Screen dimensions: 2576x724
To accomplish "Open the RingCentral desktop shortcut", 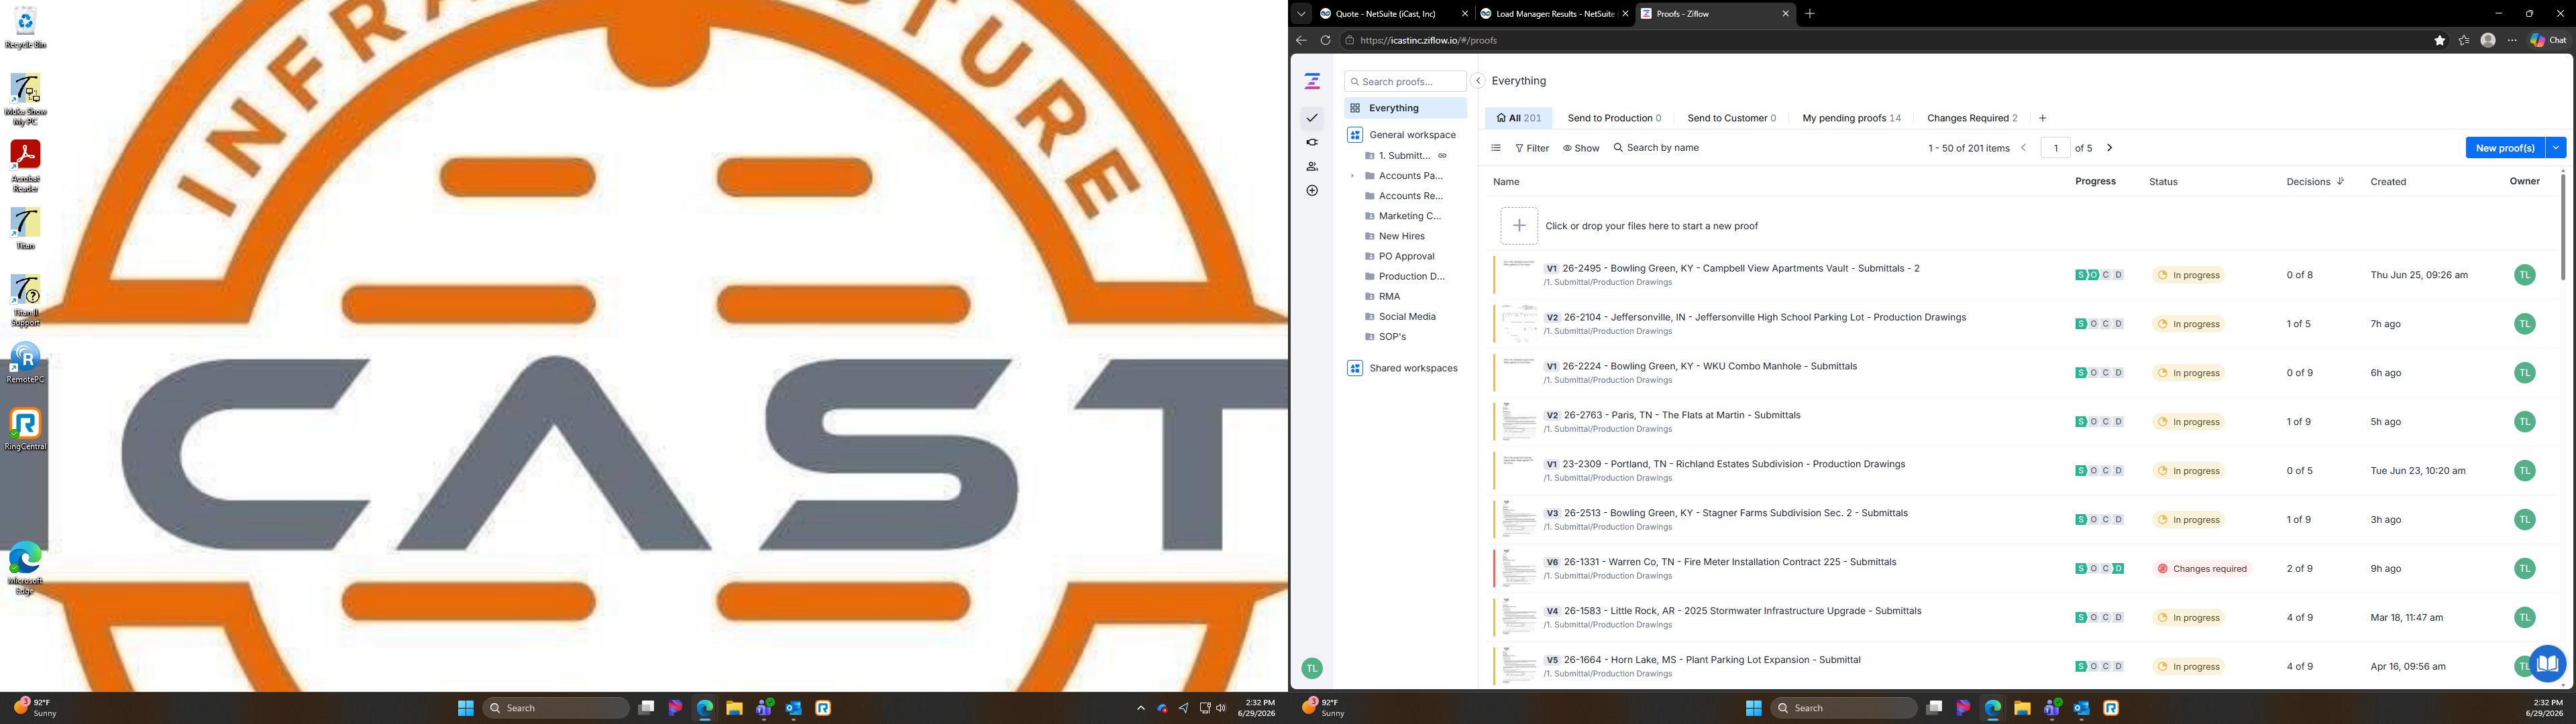I will pos(25,429).
